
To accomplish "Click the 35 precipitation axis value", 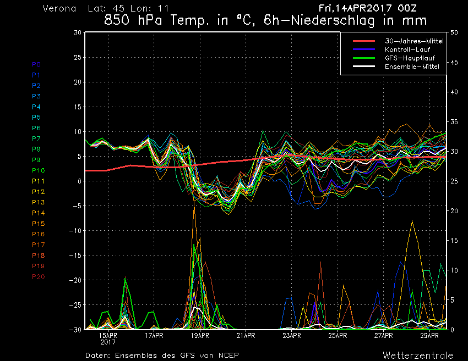I will tap(454, 122).
